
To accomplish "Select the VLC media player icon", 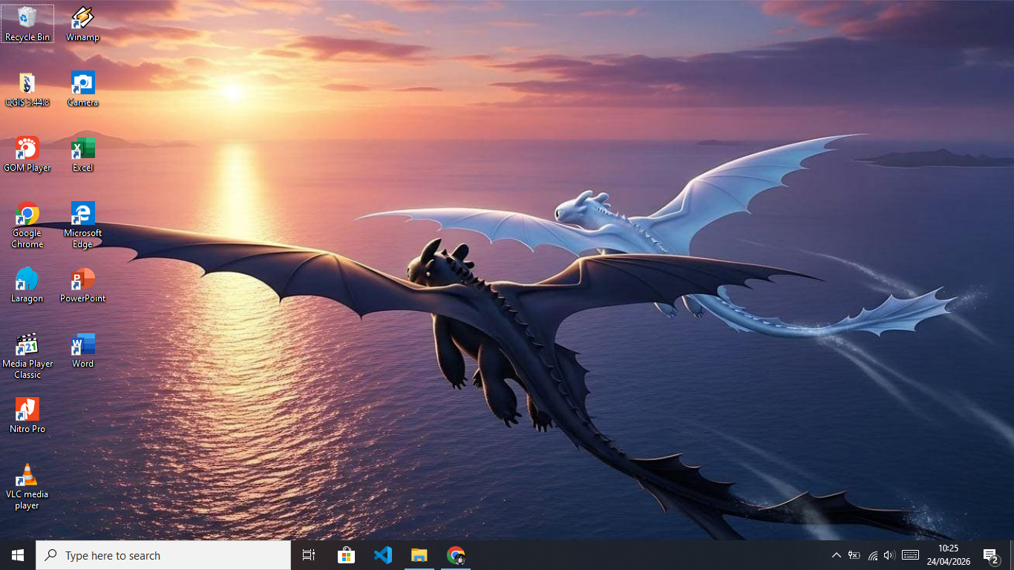I will pyautogui.click(x=27, y=486).
